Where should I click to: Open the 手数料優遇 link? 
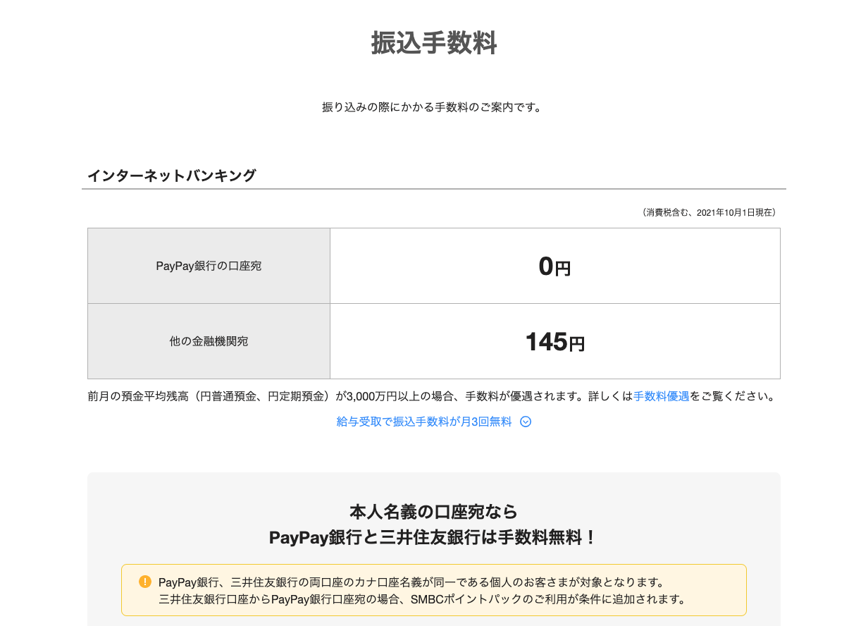click(x=661, y=395)
